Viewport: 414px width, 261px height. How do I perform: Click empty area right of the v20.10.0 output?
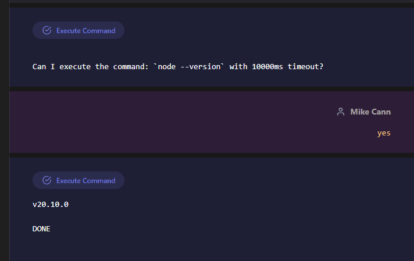pos(233,205)
